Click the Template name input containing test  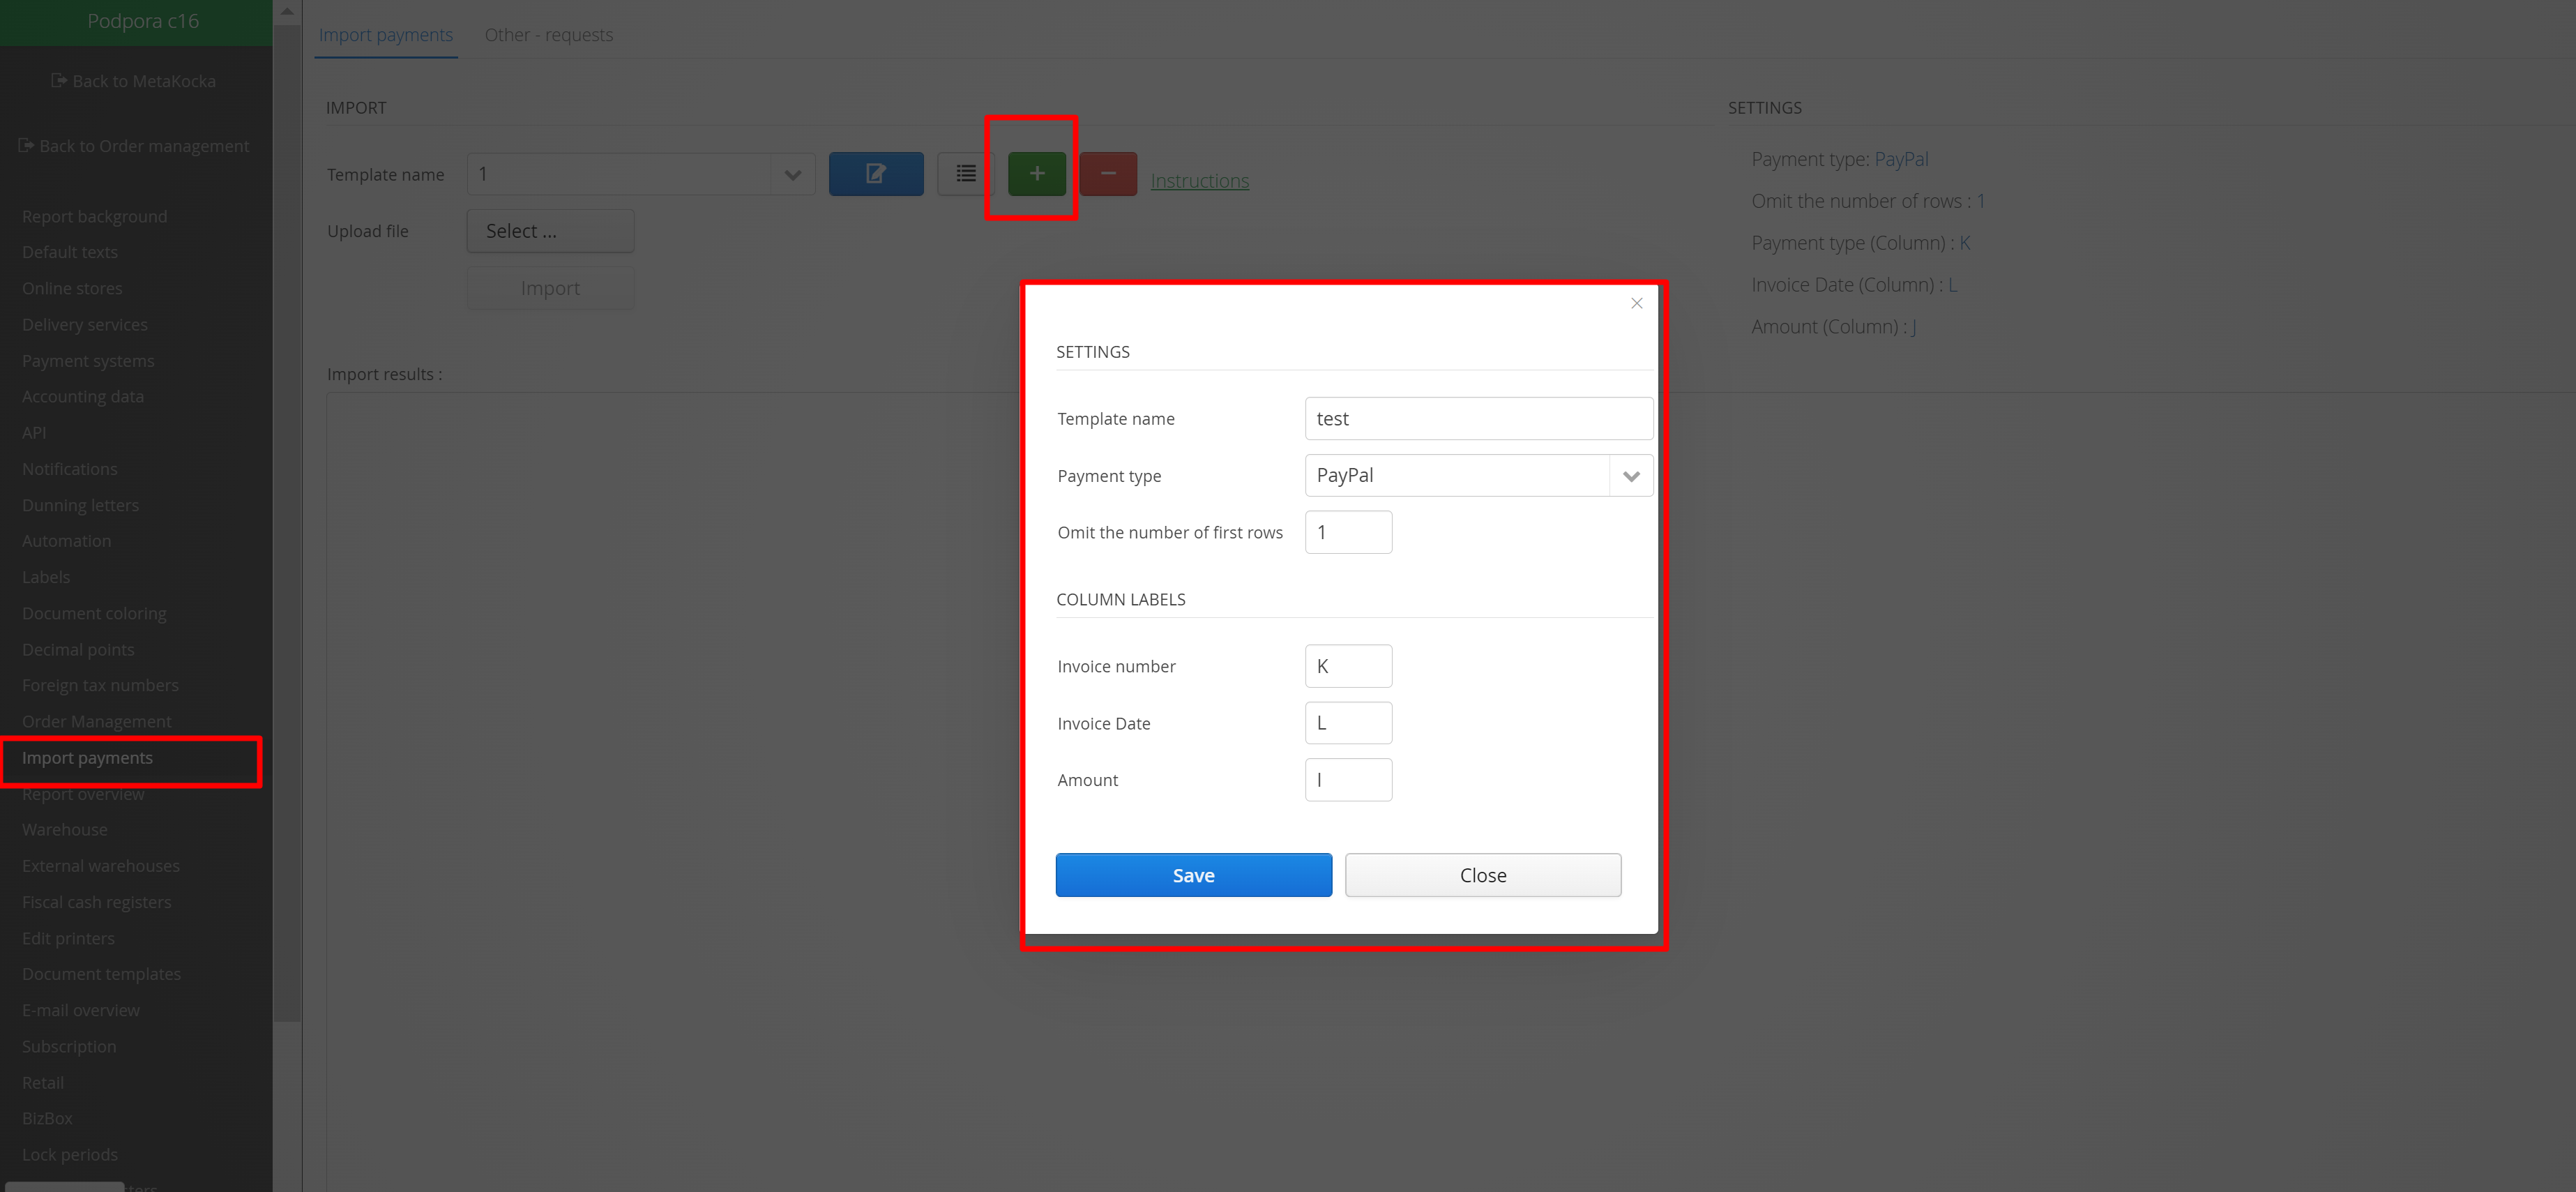click(x=1477, y=419)
